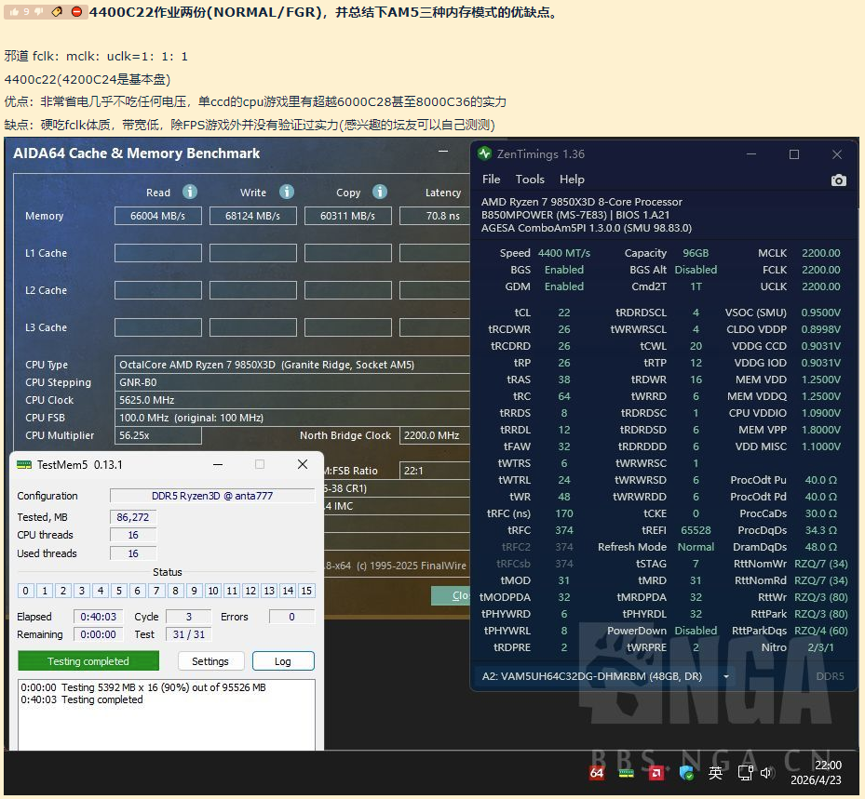Open the volume speaker tray icon

point(766,773)
